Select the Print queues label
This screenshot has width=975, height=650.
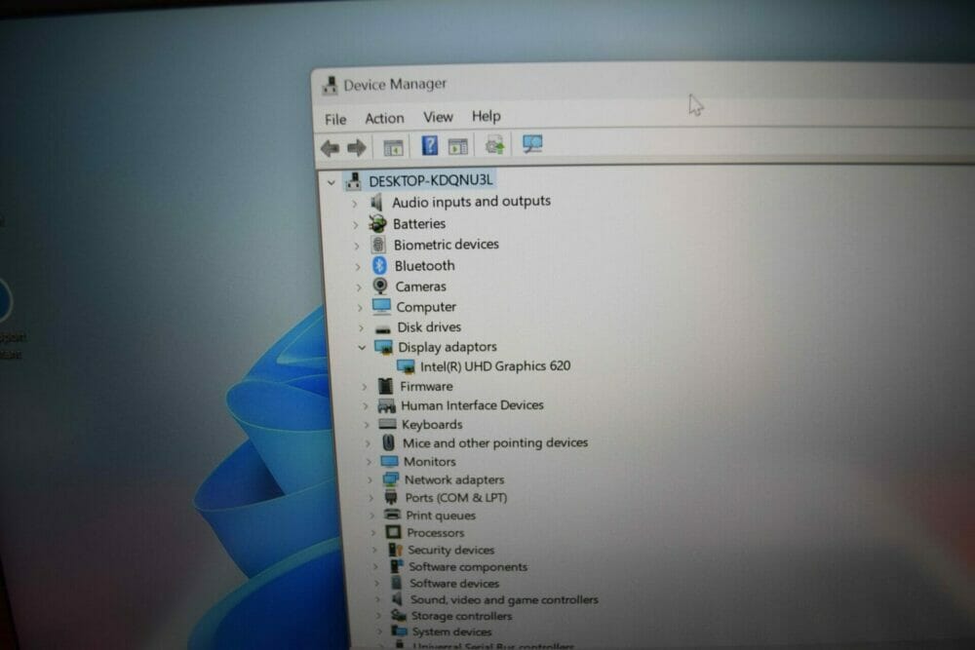(x=441, y=516)
